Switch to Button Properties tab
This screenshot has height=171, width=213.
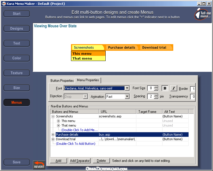[x=62, y=81]
